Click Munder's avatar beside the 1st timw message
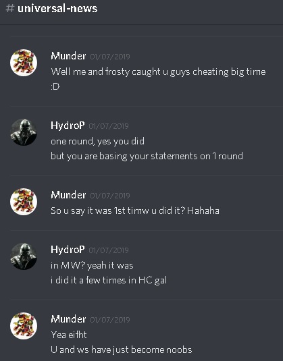Viewport: 283px width, 361px height. 24,202
